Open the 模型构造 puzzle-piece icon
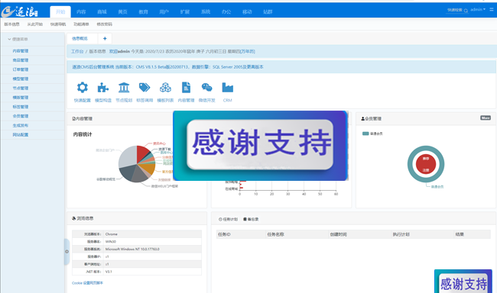Viewport: 497px width, 293px height. 103,87
